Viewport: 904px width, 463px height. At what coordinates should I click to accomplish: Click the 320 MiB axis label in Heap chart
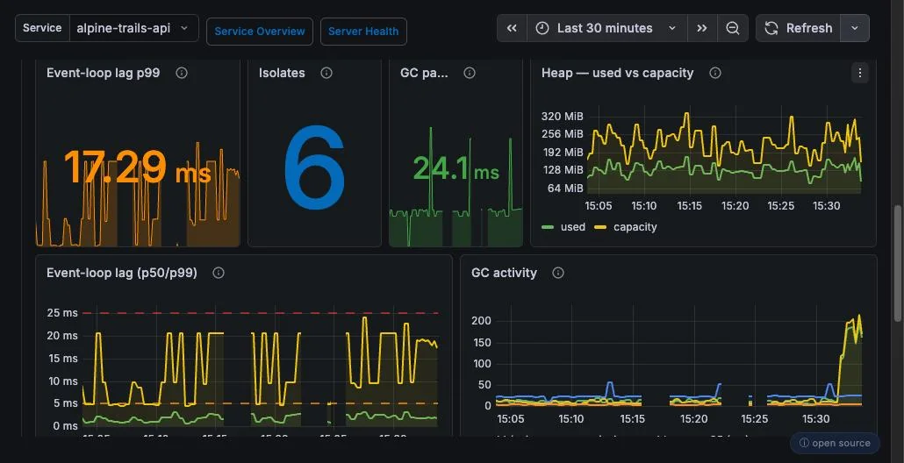click(x=562, y=117)
